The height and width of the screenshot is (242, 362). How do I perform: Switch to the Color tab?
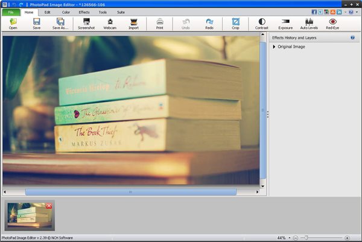click(66, 12)
